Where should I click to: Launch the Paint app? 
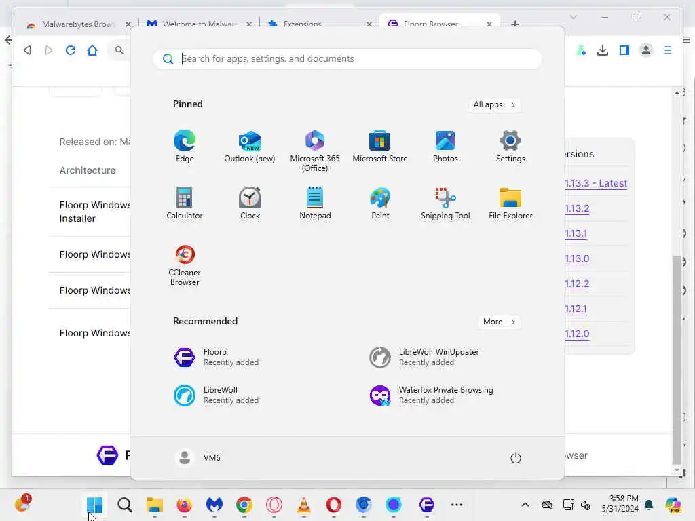point(380,204)
